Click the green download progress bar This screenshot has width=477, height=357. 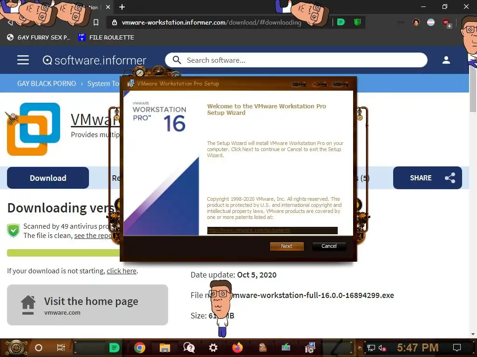tap(63, 253)
